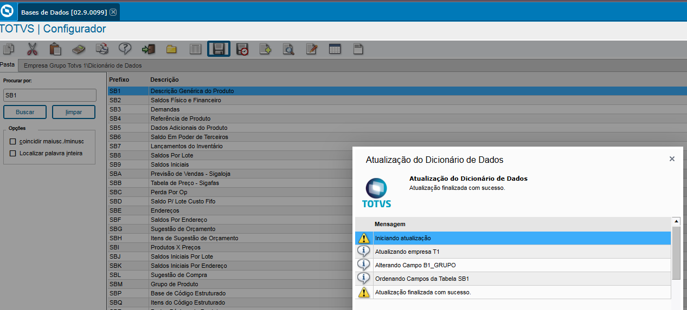Click the TOTVS logo in the dialog

376,194
